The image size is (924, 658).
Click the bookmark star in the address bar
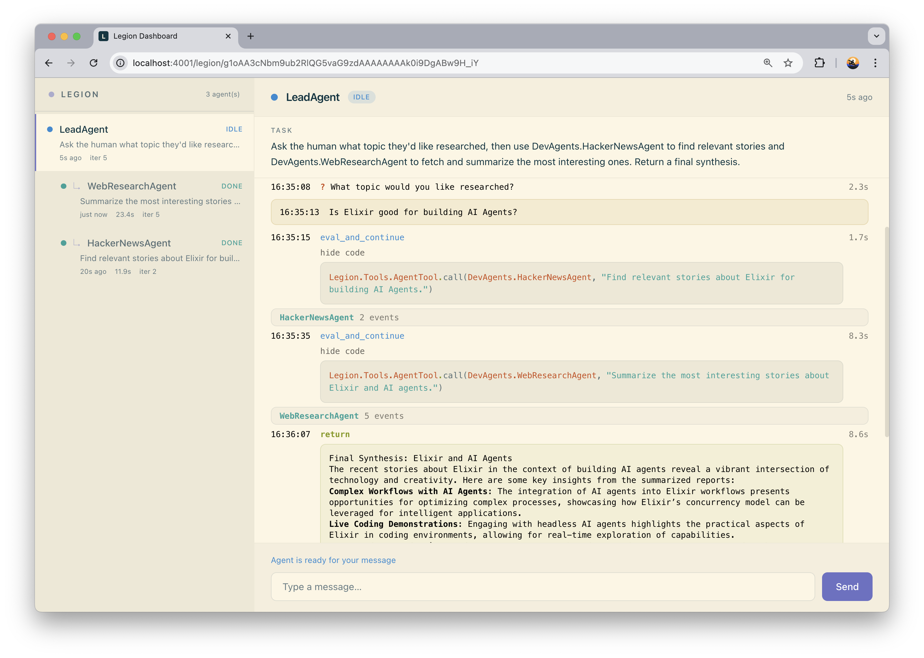point(788,63)
